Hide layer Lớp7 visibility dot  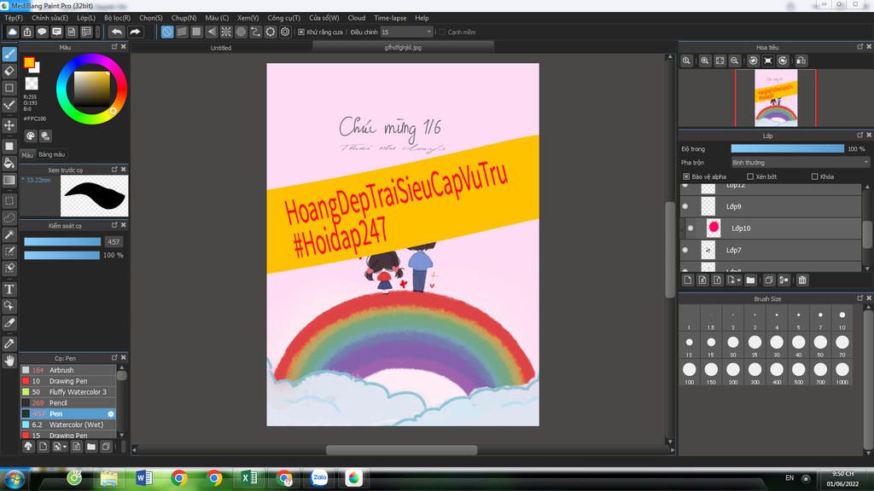point(685,250)
